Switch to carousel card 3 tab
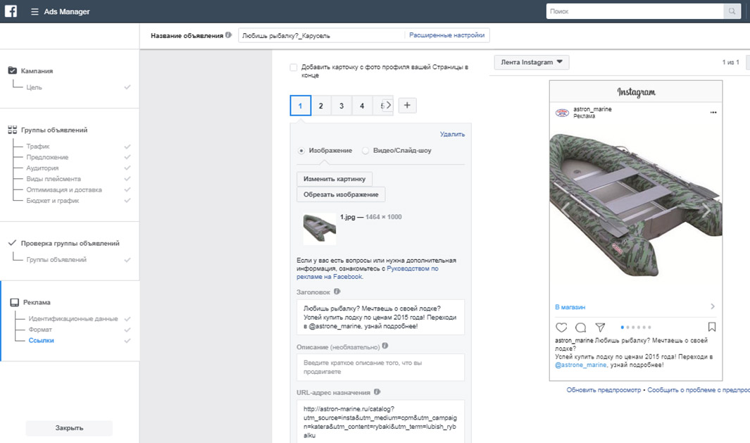Image resolution: width=750 pixels, height=443 pixels. pyautogui.click(x=342, y=106)
